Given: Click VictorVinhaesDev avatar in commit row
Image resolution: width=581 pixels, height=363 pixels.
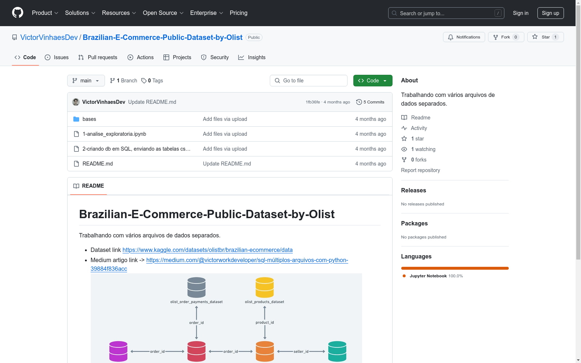Looking at the screenshot, I should (76, 102).
